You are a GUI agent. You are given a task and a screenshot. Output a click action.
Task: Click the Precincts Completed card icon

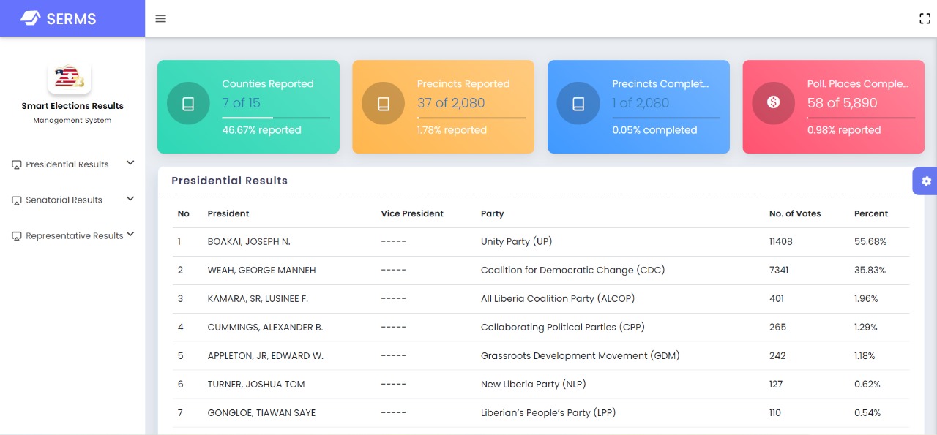pos(578,104)
